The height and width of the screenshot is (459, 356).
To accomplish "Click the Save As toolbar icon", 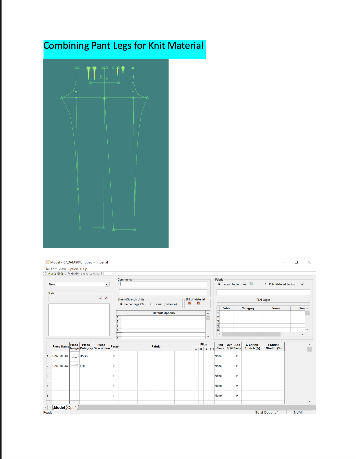I will point(62,274).
